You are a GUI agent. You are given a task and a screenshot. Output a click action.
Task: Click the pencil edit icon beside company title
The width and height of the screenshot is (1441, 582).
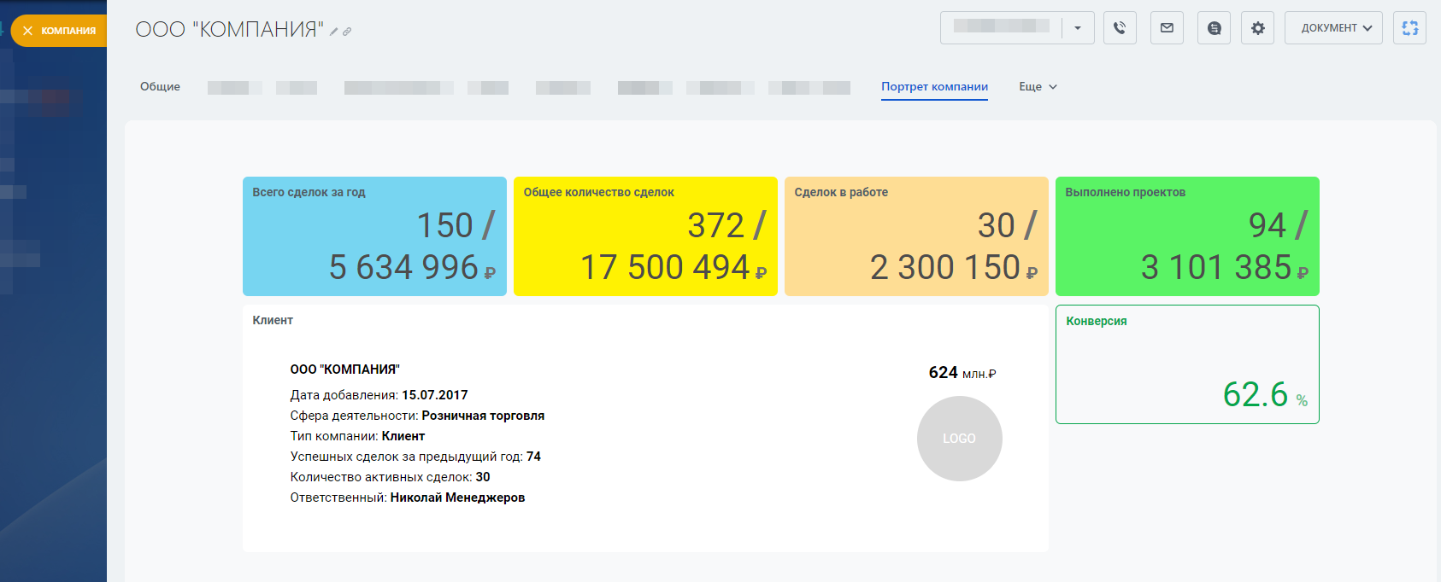coord(334,32)
